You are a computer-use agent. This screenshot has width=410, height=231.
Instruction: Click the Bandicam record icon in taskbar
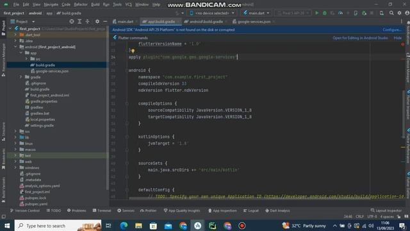pyautogui.click(x=242, y=225)
